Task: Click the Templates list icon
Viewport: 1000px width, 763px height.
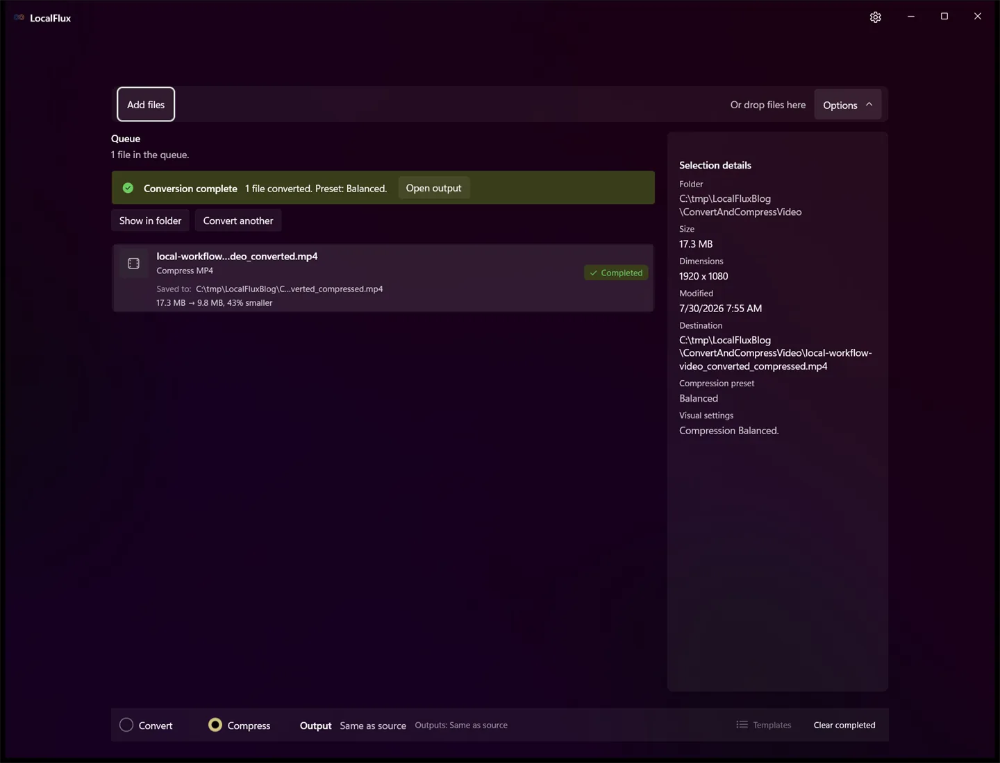Action: (742, 725)
